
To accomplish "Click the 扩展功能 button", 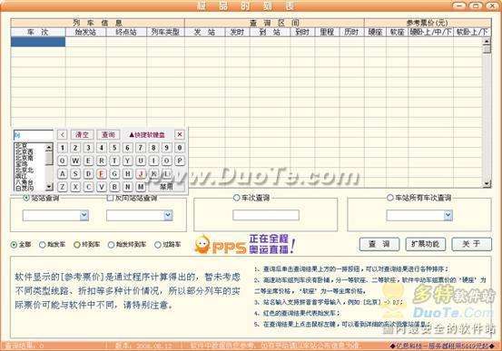I will tap(425, 245).
